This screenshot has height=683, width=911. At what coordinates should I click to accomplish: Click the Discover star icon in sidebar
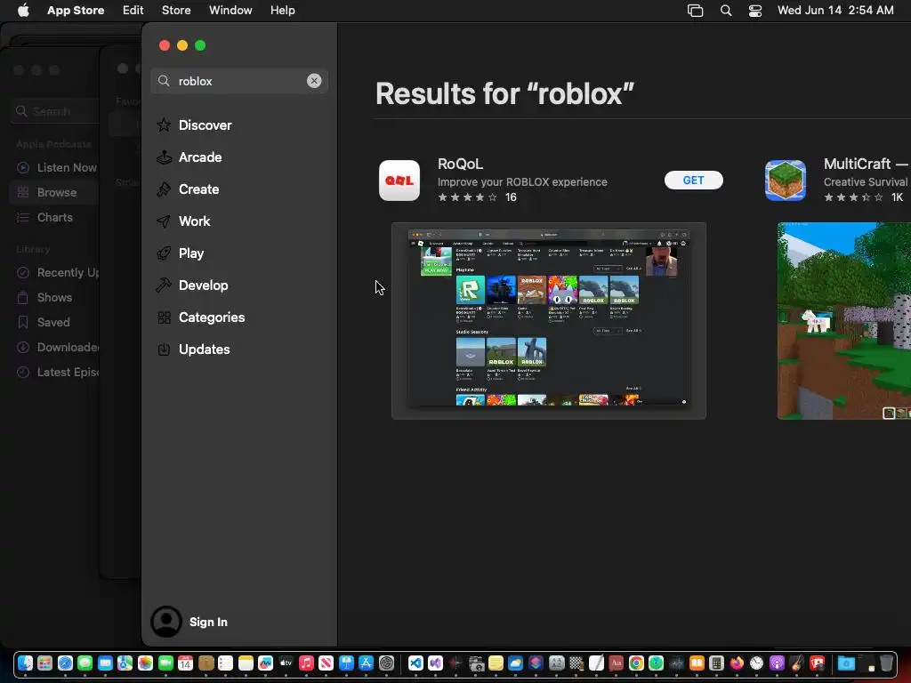164,125
